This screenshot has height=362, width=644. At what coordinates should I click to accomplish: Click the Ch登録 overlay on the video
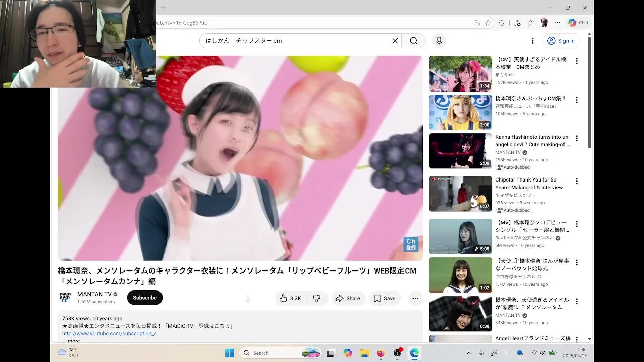pyautogui.click(x=411, y=244)
